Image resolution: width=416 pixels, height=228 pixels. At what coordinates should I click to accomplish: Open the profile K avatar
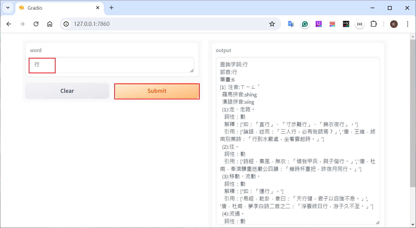pos(394,24)
